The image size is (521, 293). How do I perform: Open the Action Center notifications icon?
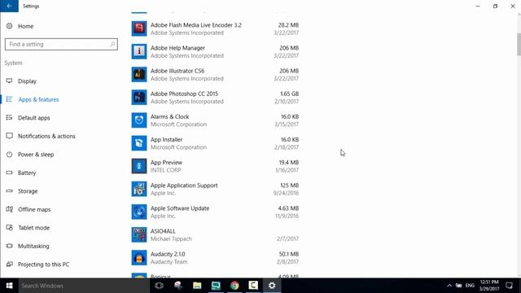[x=509, y=286]
